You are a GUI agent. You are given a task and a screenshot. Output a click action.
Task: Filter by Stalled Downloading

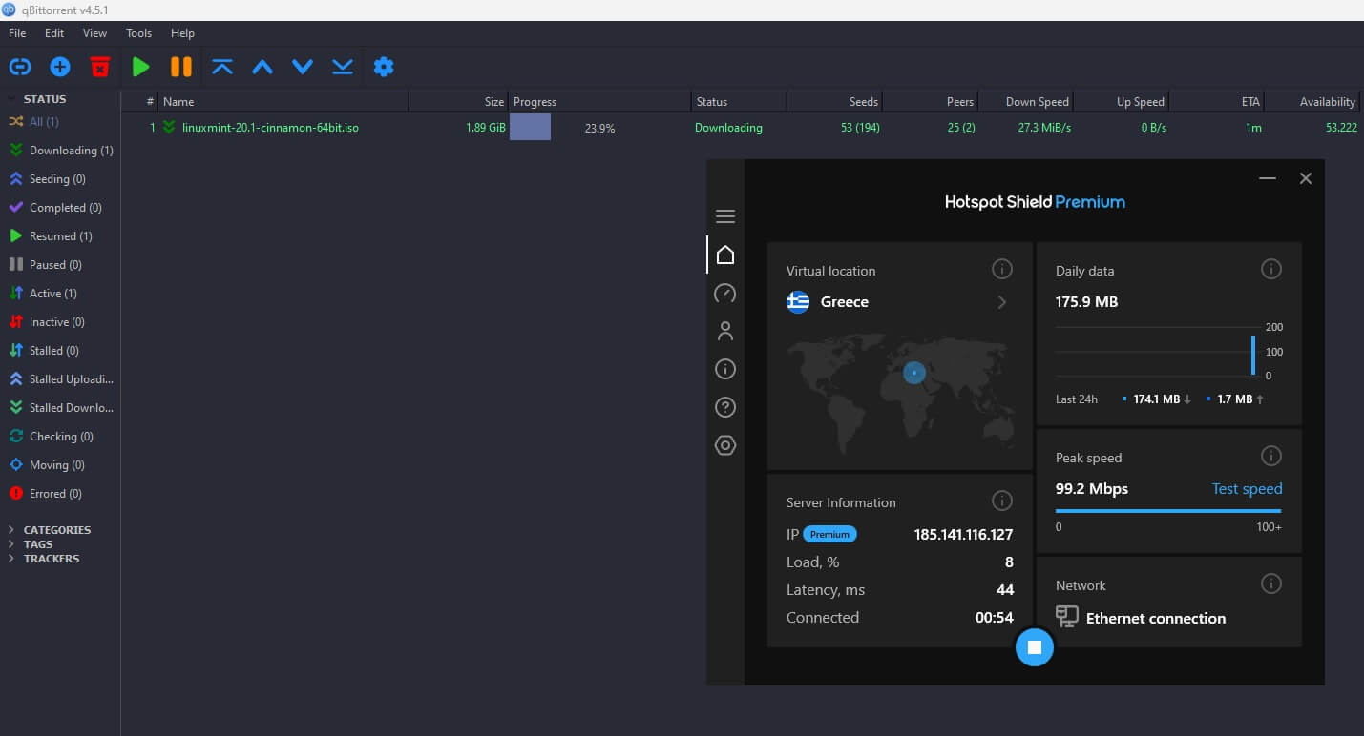click(x=61, y=408)
